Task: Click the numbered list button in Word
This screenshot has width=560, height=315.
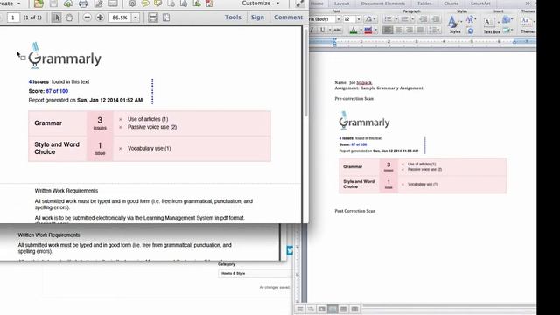Action: coord(404,19)
